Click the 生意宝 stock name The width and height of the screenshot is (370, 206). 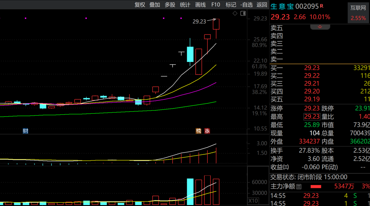tap(282, 6)
